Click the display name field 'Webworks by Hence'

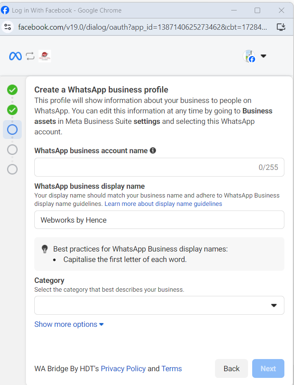pos(159,220)
